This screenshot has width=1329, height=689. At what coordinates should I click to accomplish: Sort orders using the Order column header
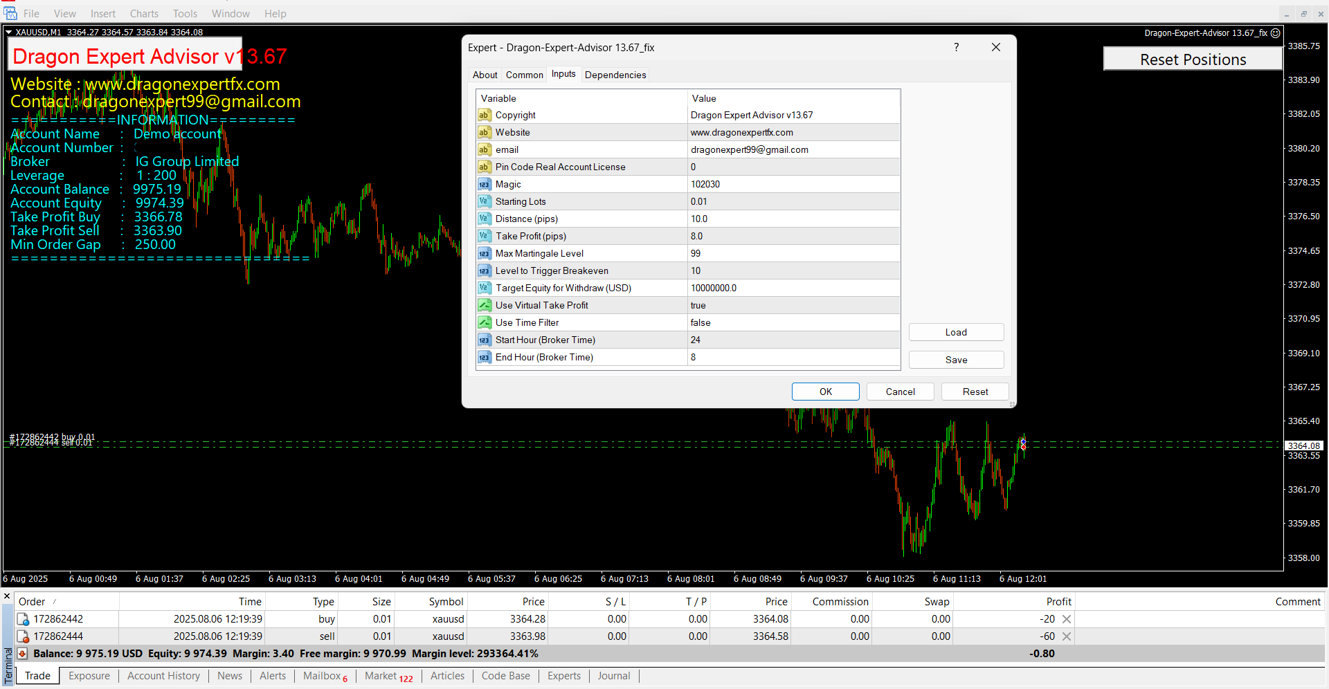tap(33, 602)
